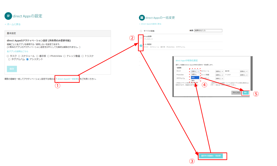Deselect the L is B建設 organization check circle
Screen dimensions: 277x166
pyautogui.click(x=141, y=45)
